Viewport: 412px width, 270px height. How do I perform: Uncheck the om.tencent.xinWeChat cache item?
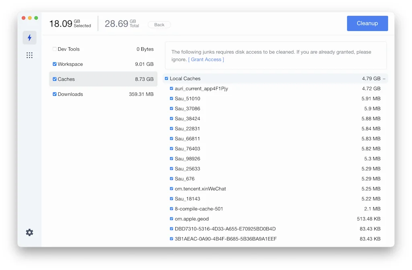(171, 189)
